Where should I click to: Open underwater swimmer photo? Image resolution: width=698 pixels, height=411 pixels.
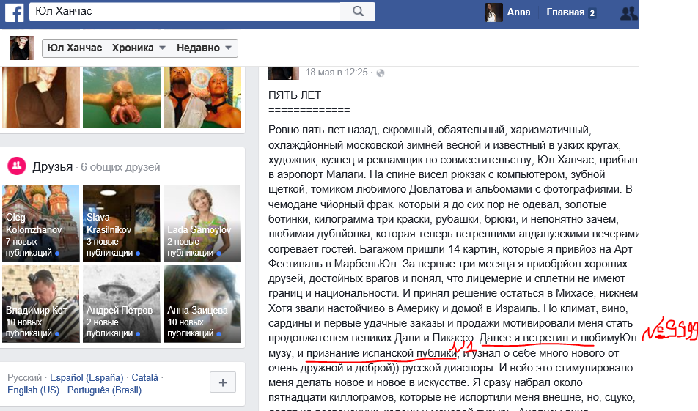pos(122,97)
